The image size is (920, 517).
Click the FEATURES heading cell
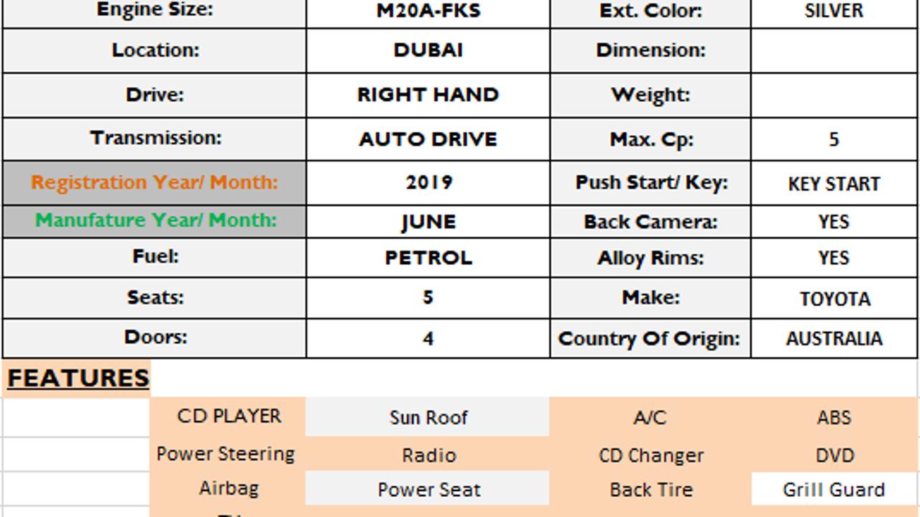77,378
